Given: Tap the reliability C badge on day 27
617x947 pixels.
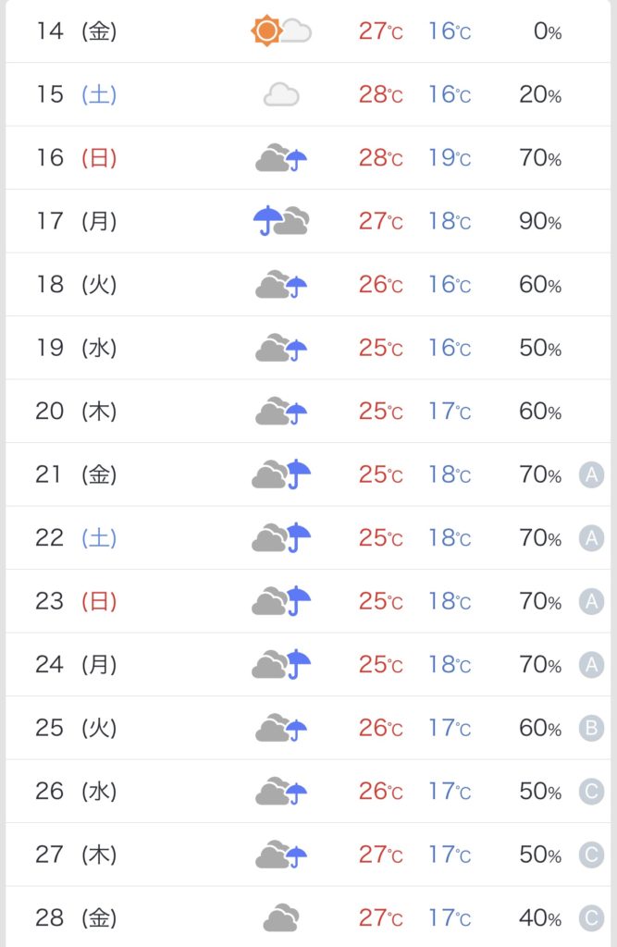Looking at the screenshot, I should [x=592, y=855].
